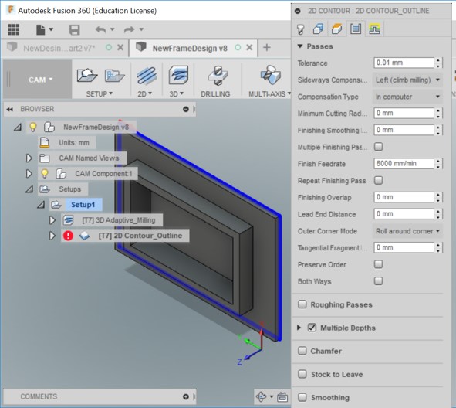This screenshot has height=408, width=456.
Task: Open the 3D milling operations icon
Action: click(x=178, y=75)
